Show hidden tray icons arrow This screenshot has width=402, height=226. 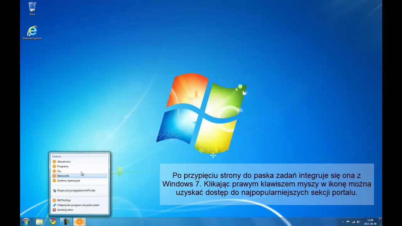pyautogui.click(x=343, y=222)
